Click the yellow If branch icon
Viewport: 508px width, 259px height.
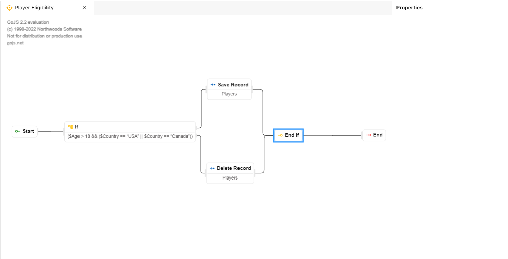tap(70, 127)
